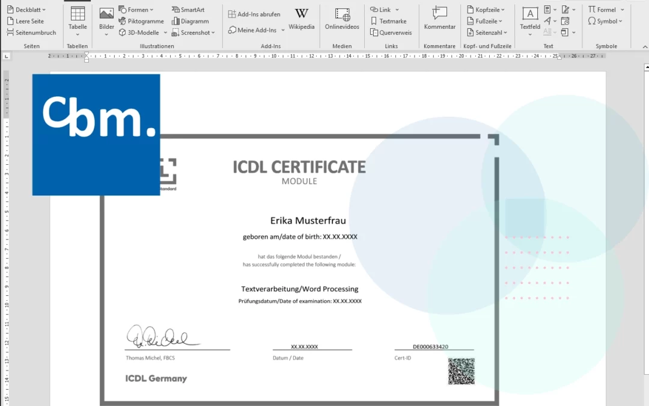The width and height of the screenshot is (649, 406).
Task: Open the Deckblatt cover page gallery
Action: (26, 10)
